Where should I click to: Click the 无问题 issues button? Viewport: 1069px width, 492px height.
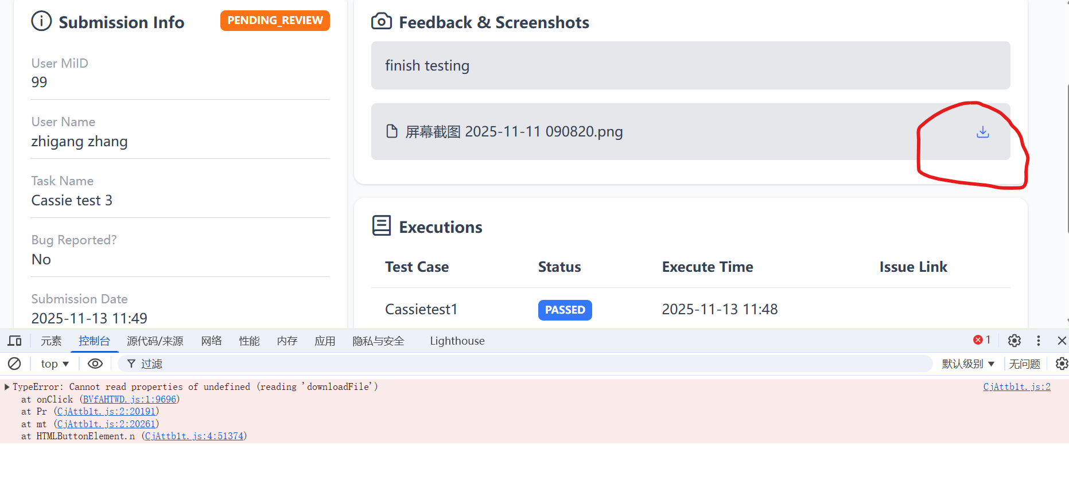tap(1024, 364)
